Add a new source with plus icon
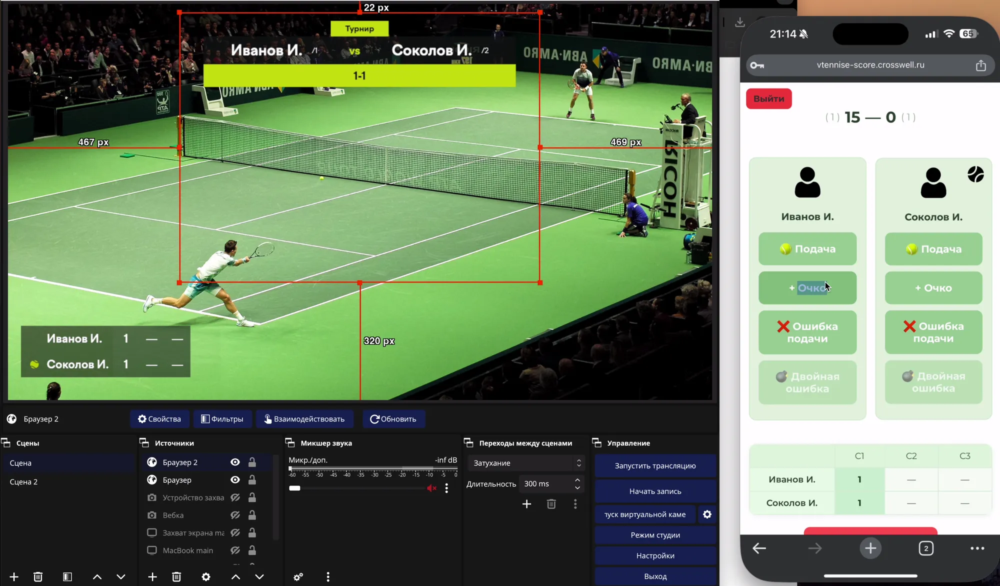The width and height of the screenshot is (1000, 586). [x=152, y=577]
